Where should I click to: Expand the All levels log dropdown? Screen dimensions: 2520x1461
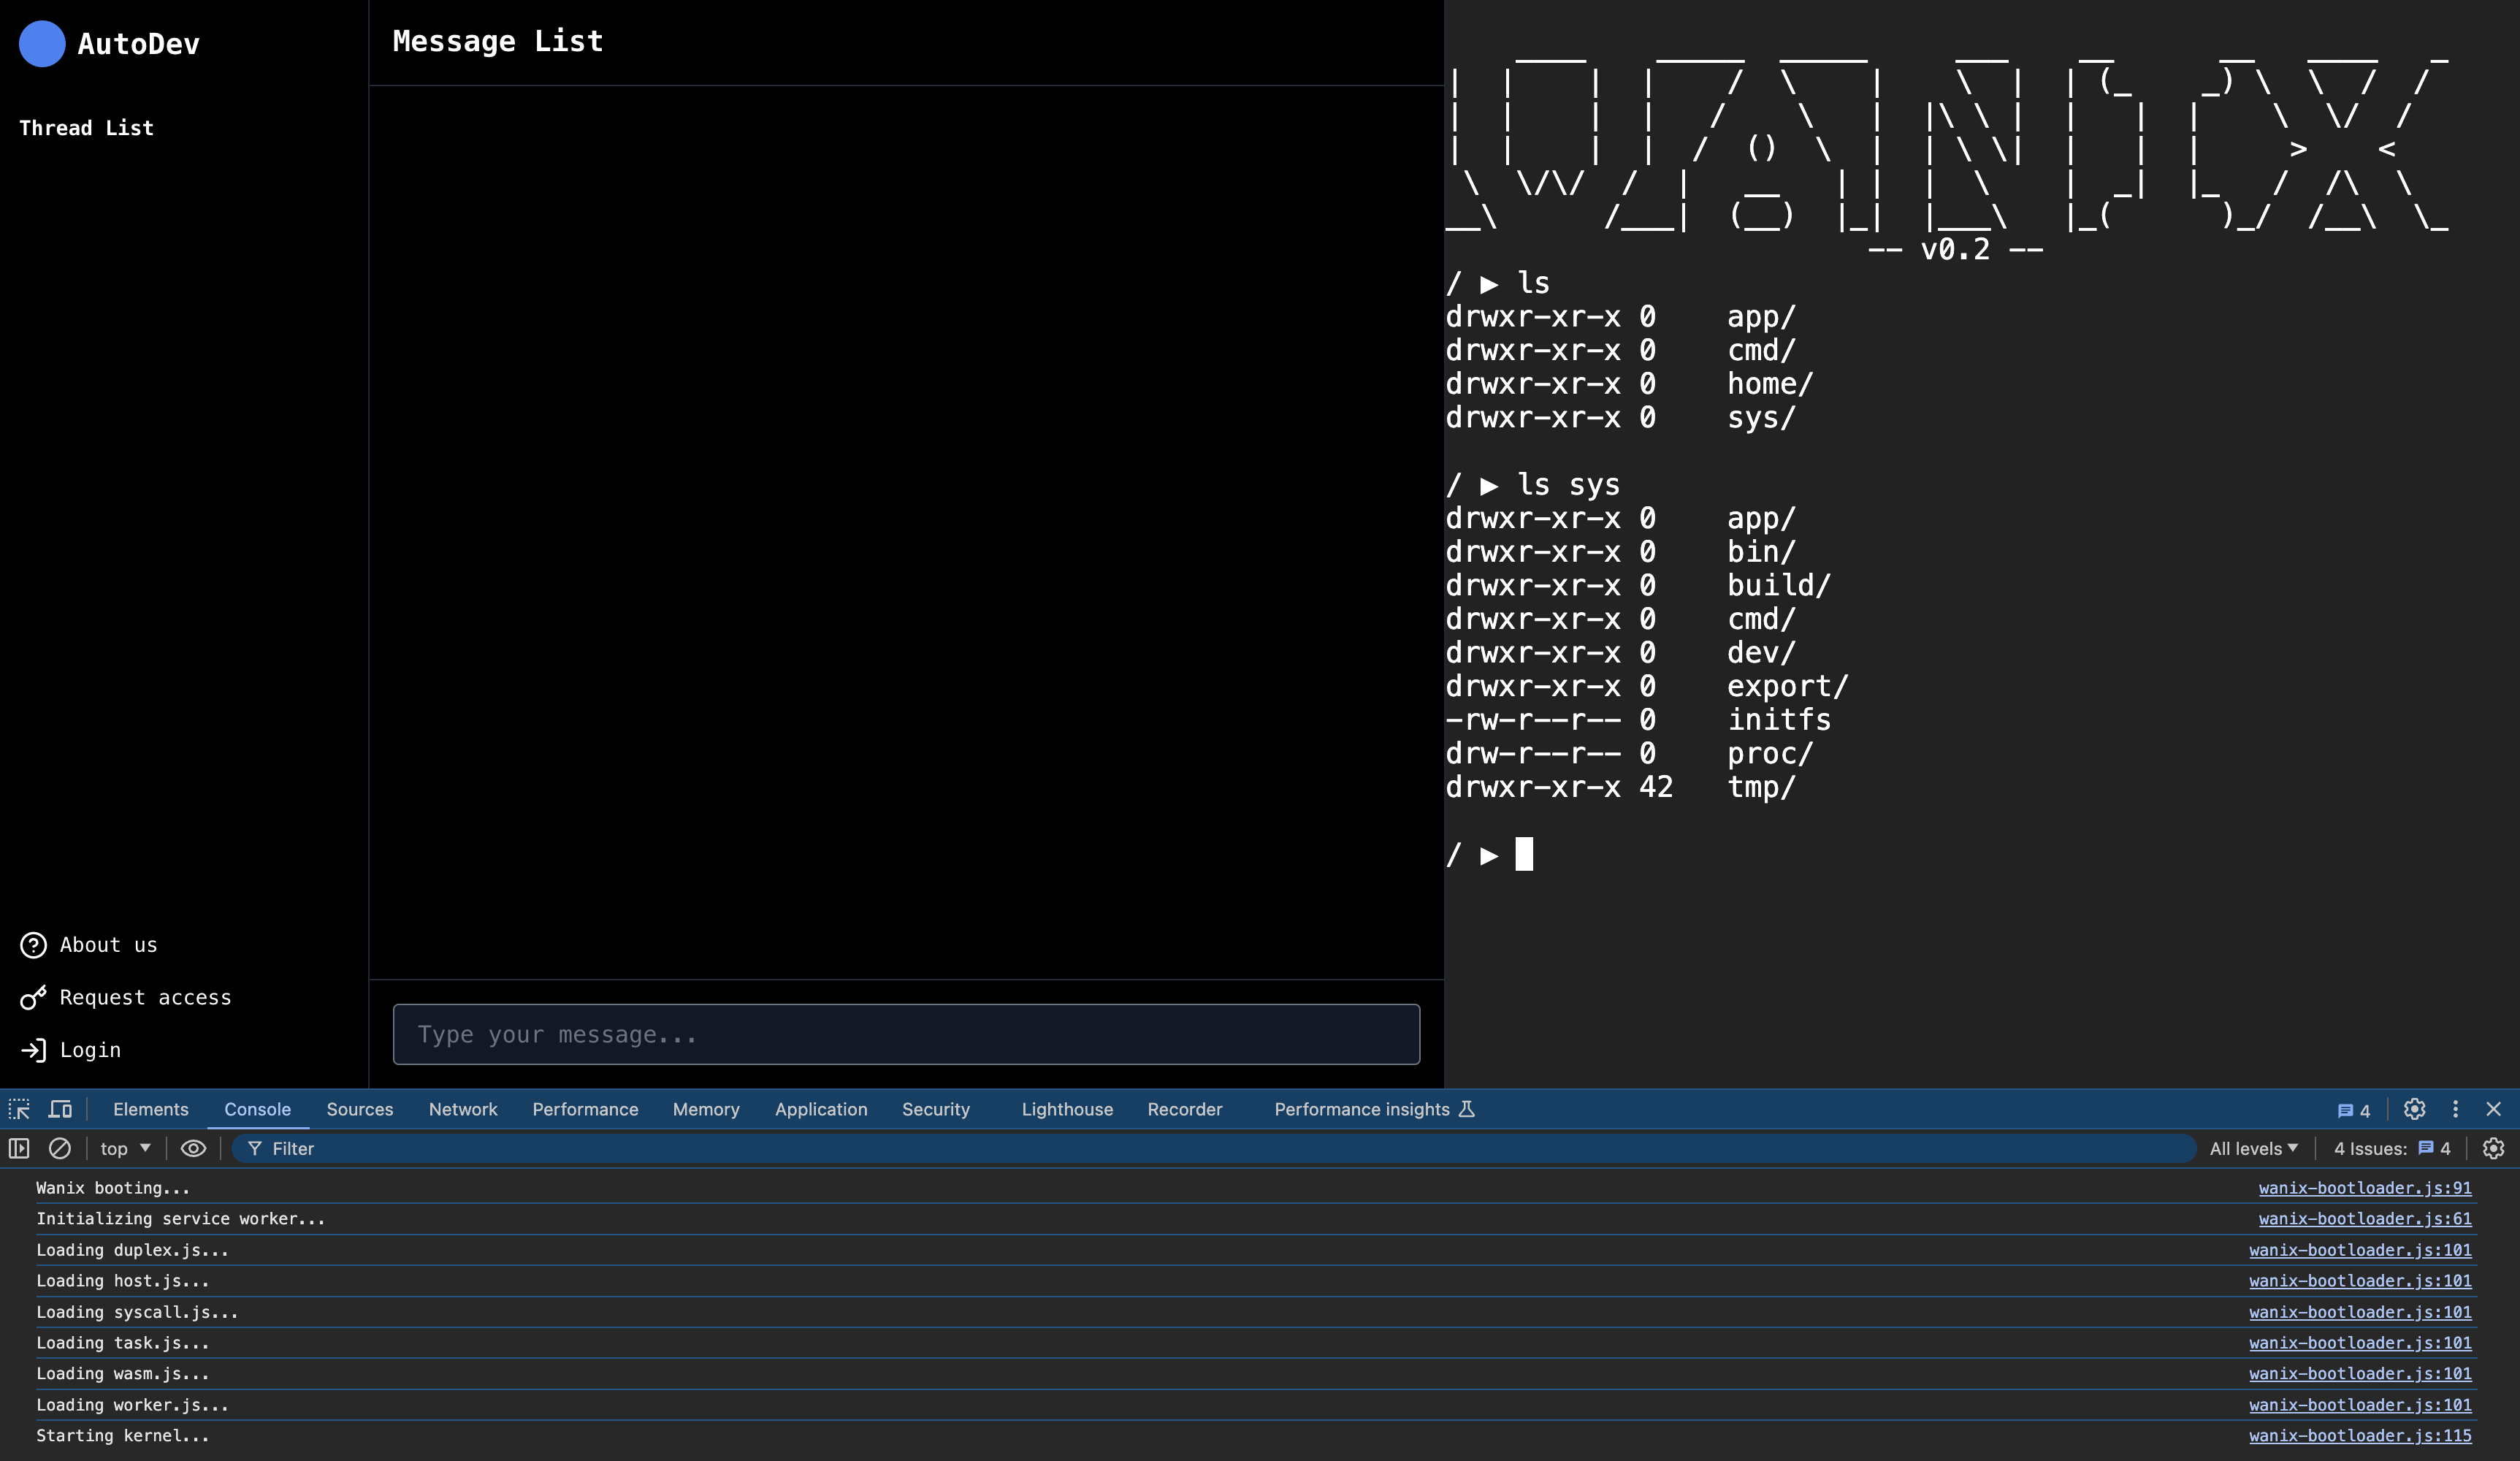[x=2253, y=1148]
